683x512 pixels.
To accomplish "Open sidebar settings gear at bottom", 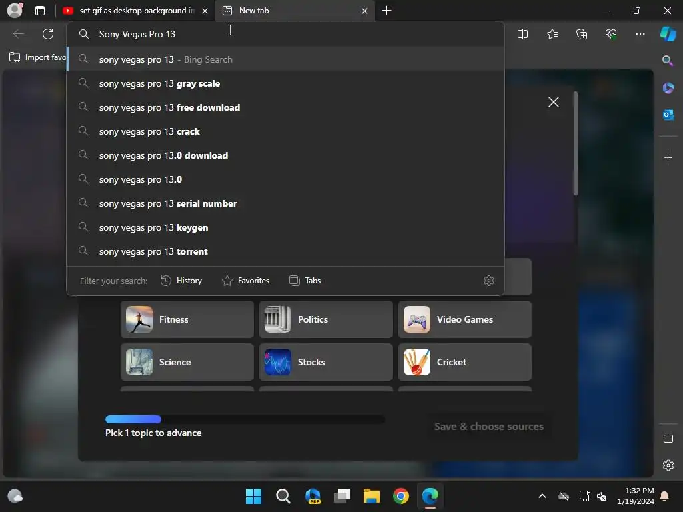I will tap(668, 465).
